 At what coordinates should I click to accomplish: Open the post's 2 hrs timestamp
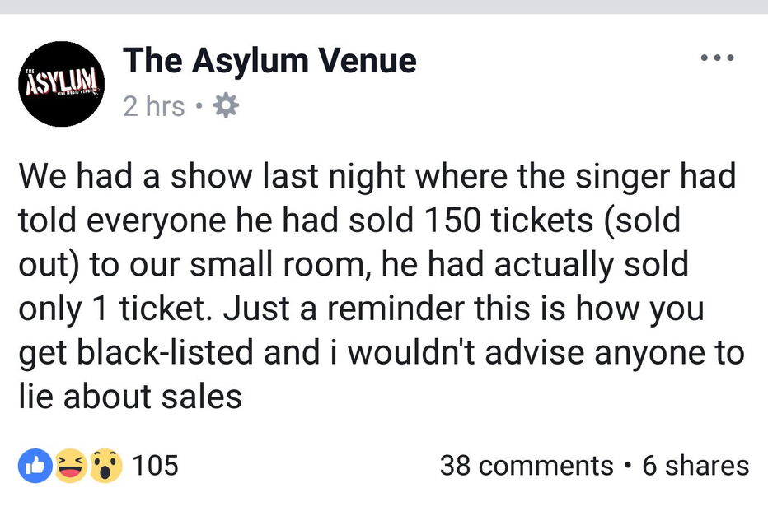tap(154, 106)
